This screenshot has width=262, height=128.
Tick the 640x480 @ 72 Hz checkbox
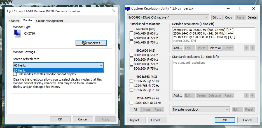pyautogui.click(x=131, y=38)
